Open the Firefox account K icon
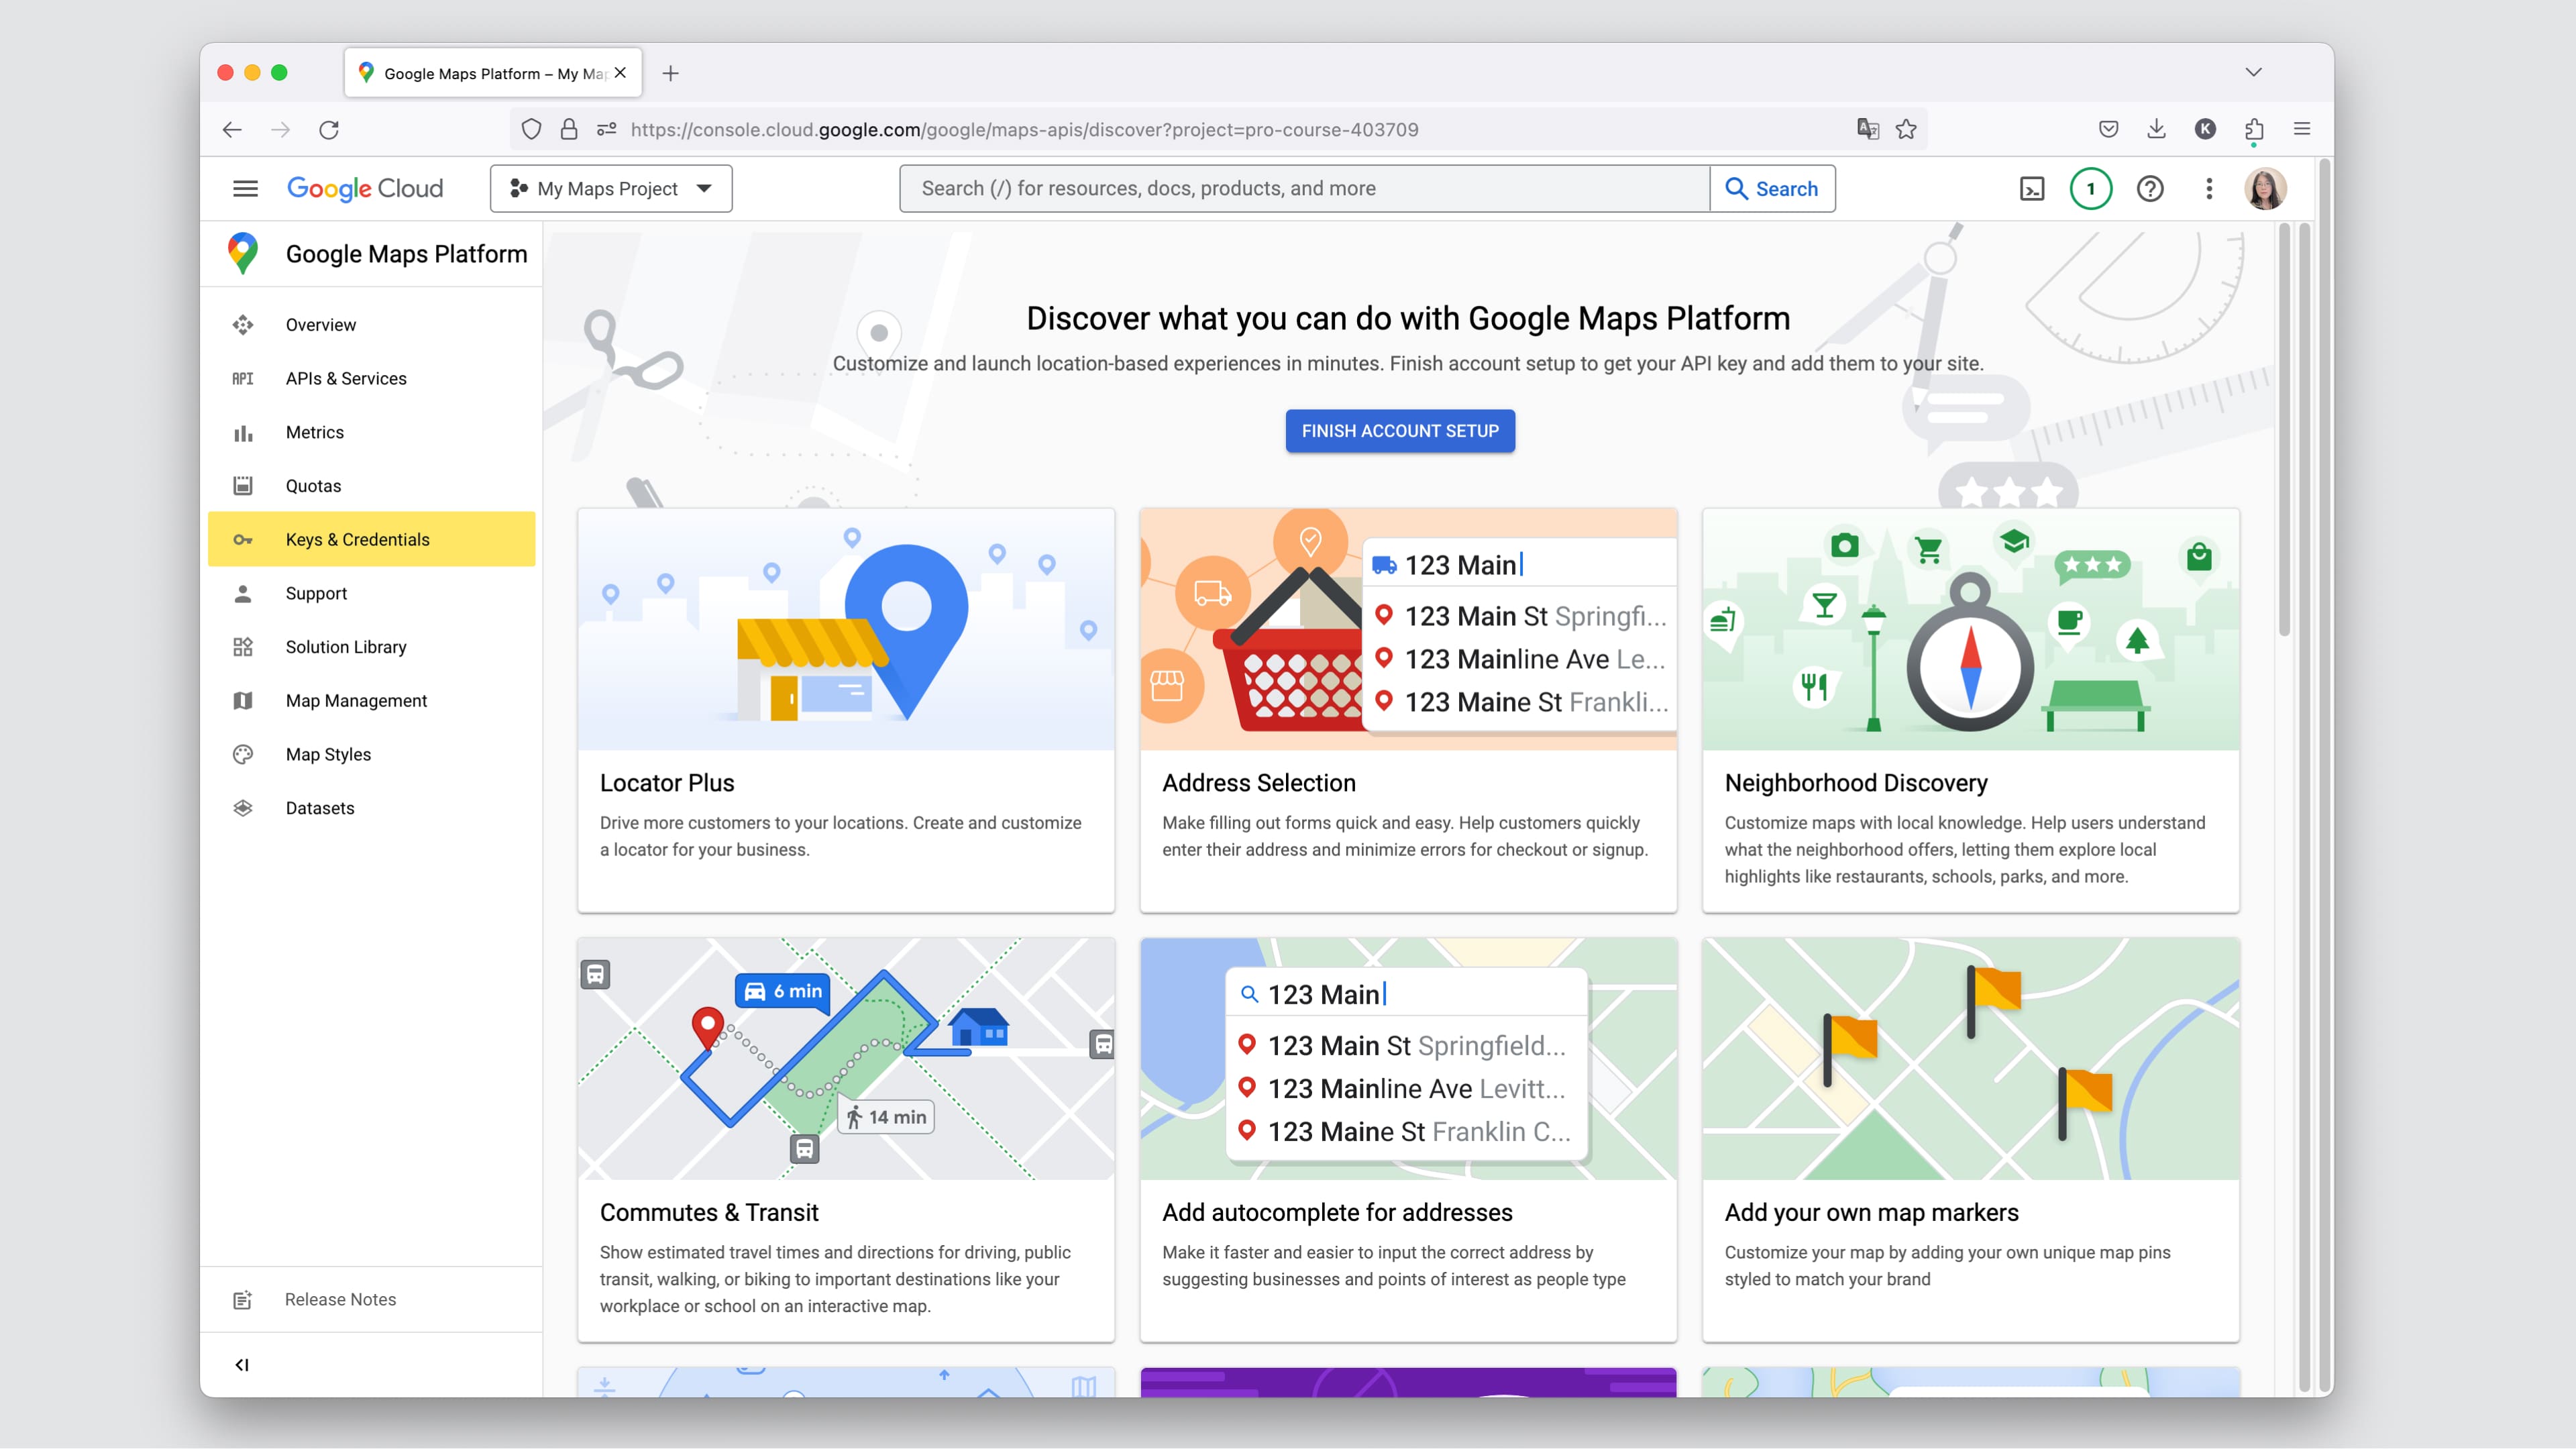 [x=2205, y=129]
